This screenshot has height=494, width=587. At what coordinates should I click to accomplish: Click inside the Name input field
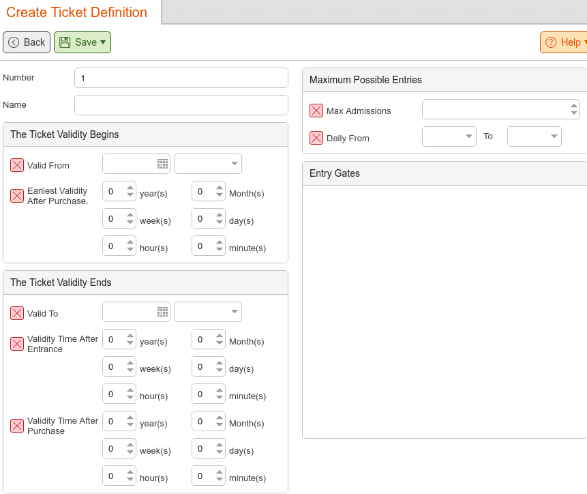click(x=181, y=104)
